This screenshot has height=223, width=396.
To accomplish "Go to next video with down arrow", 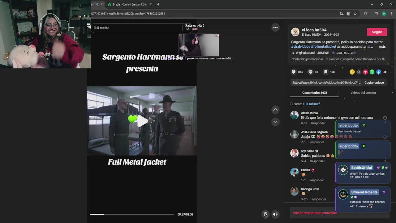I will point(275,122).
